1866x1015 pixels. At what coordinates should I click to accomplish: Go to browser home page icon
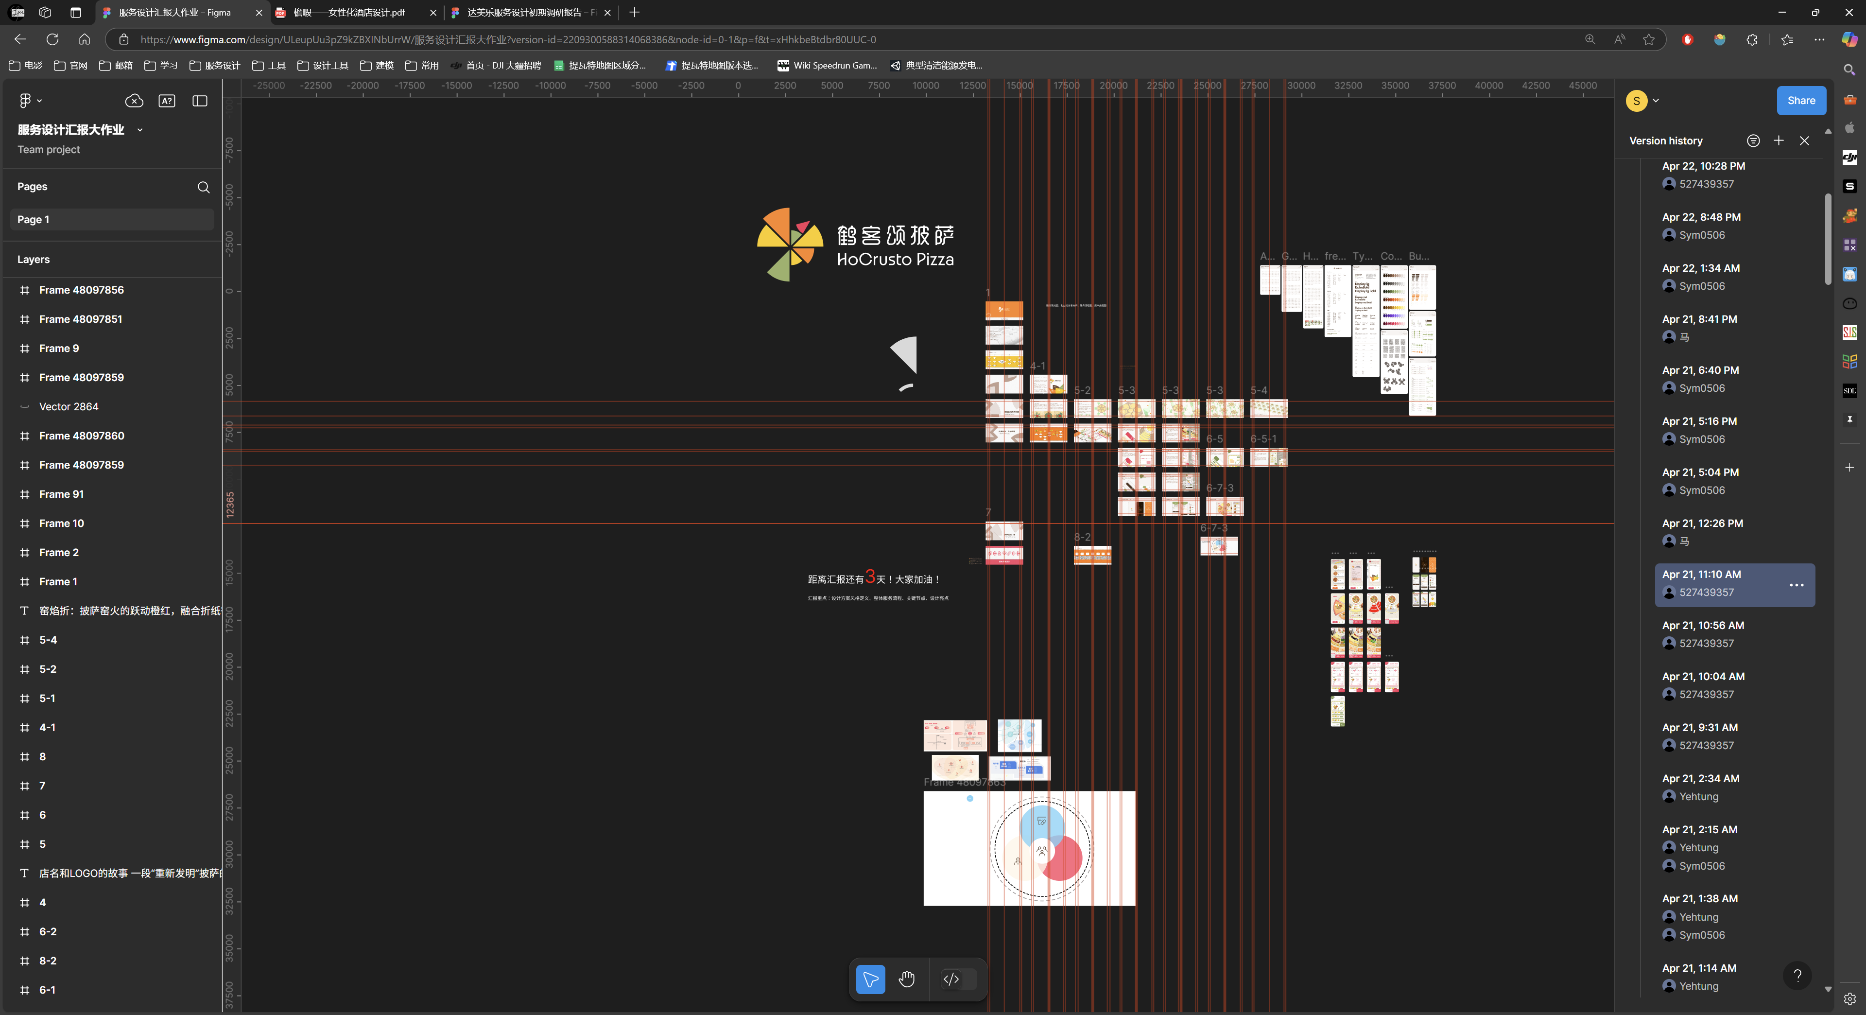pyautogui.click(x=85, y=39)
